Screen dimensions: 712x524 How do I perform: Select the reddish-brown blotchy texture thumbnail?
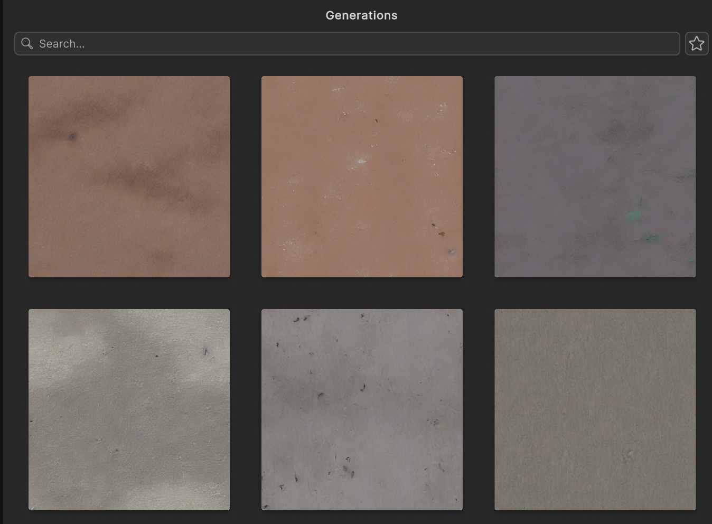(129, 176)
